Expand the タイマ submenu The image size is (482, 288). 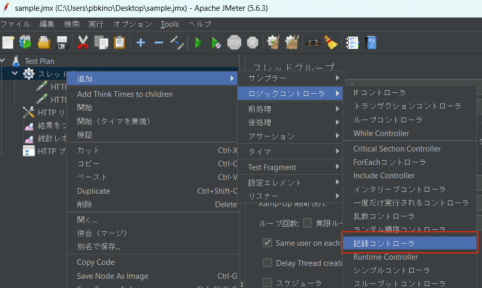290,151
